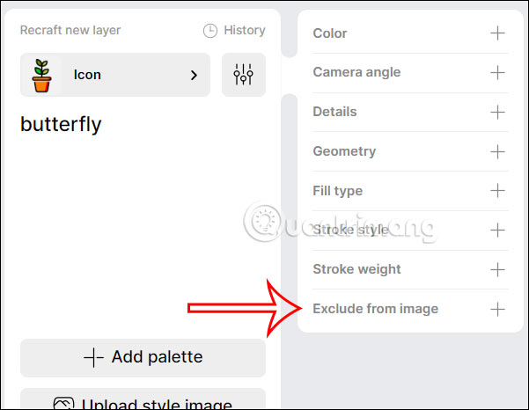Click plus icon beside Geometry
529x410 pixels.
tap(497, 151)
